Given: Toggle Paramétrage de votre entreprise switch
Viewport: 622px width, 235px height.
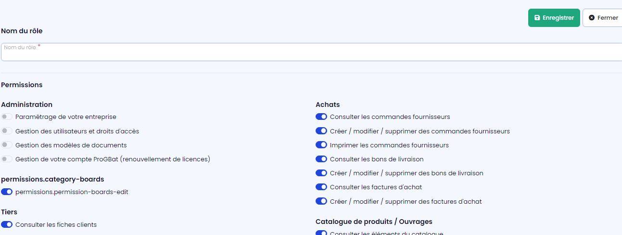Looking at the screenshot, I should tap(7, 117).
